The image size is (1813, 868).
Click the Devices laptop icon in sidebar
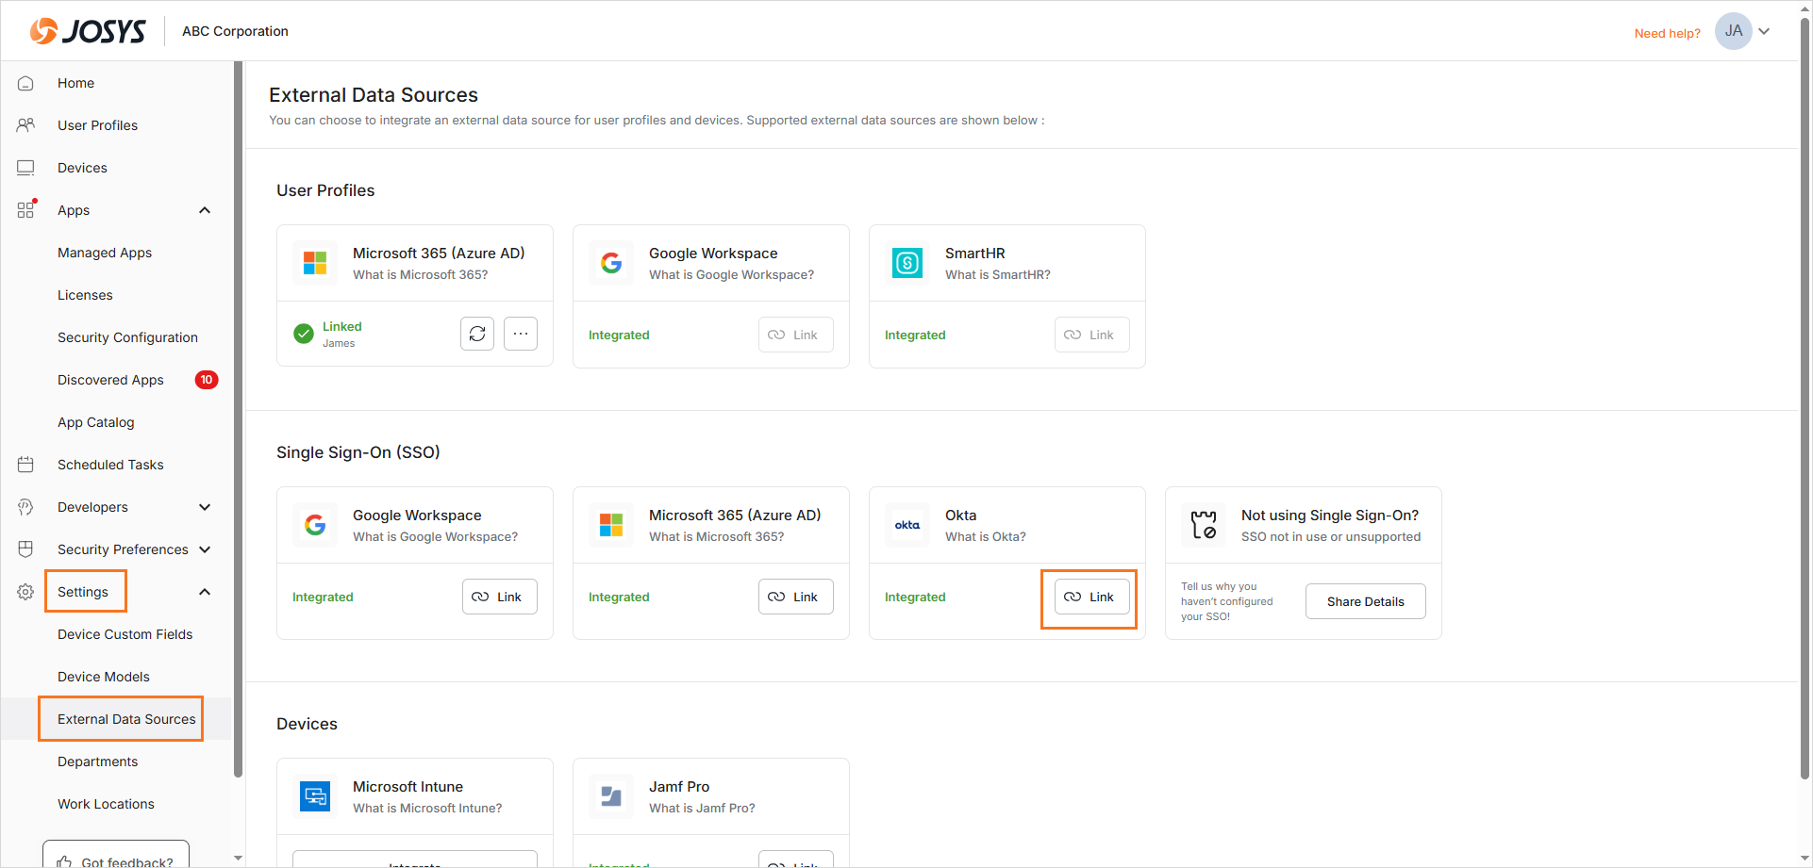click(x=25, y=168)
